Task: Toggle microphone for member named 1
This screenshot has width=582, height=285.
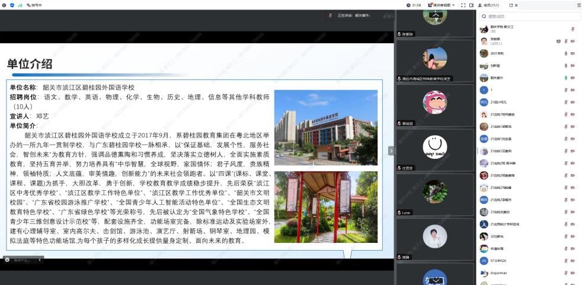Action: [x=566, y=90]
